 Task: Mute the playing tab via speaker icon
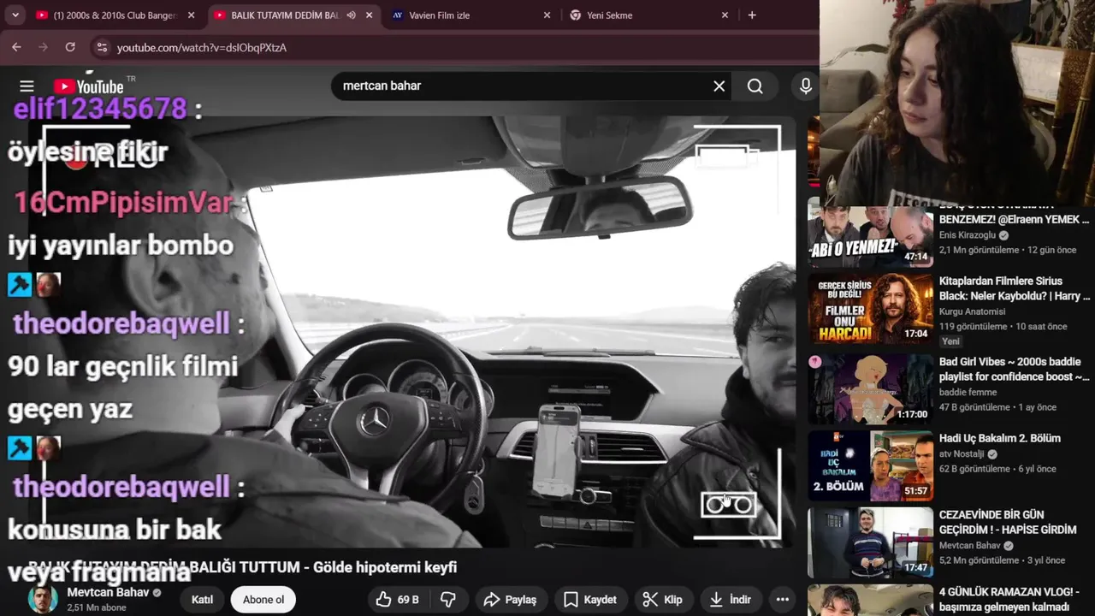point(351,15)
